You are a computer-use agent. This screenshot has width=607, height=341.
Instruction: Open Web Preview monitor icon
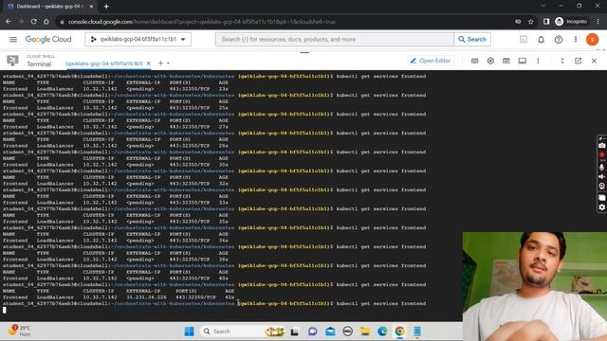[523, 61]
